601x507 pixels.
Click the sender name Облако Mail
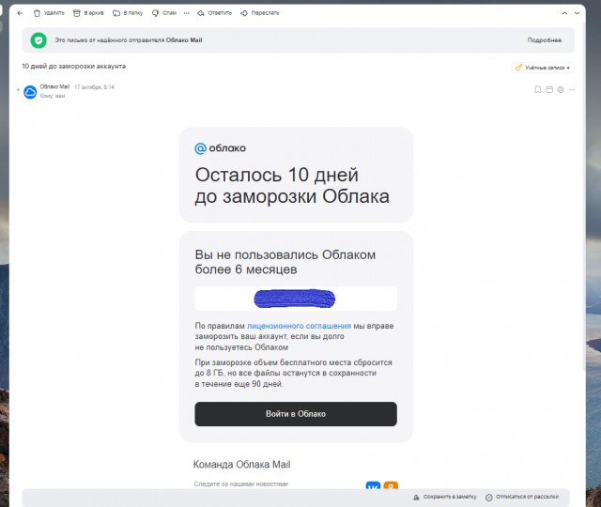coord(54,86)
